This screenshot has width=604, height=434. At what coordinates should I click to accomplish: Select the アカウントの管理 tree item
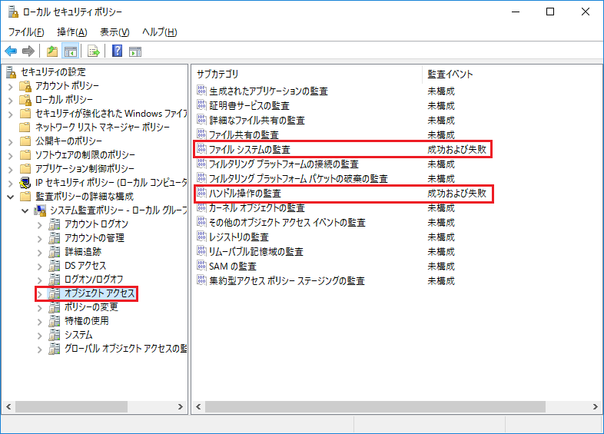pyautogui.click(x=95, y=238)
